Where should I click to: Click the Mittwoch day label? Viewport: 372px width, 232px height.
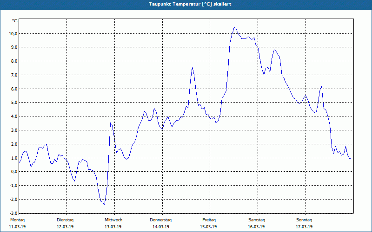coord(113,220)
